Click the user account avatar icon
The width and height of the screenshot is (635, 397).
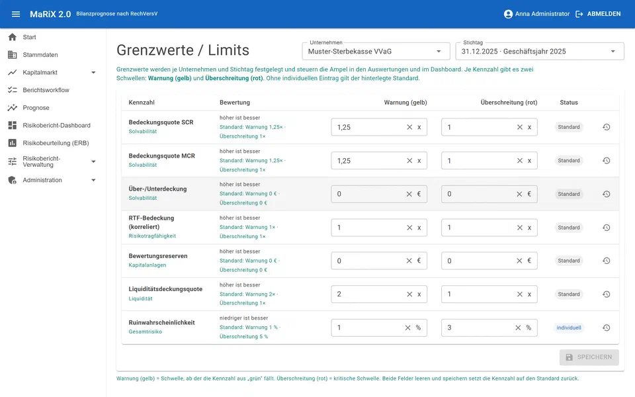(x=508, y=14)
